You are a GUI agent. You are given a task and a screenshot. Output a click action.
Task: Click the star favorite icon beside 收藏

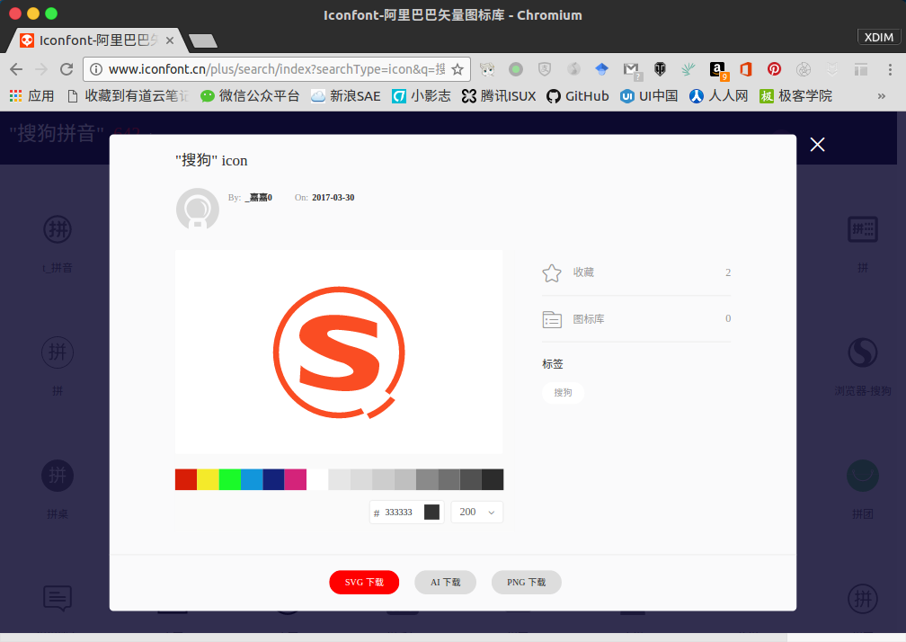point(552,272)
